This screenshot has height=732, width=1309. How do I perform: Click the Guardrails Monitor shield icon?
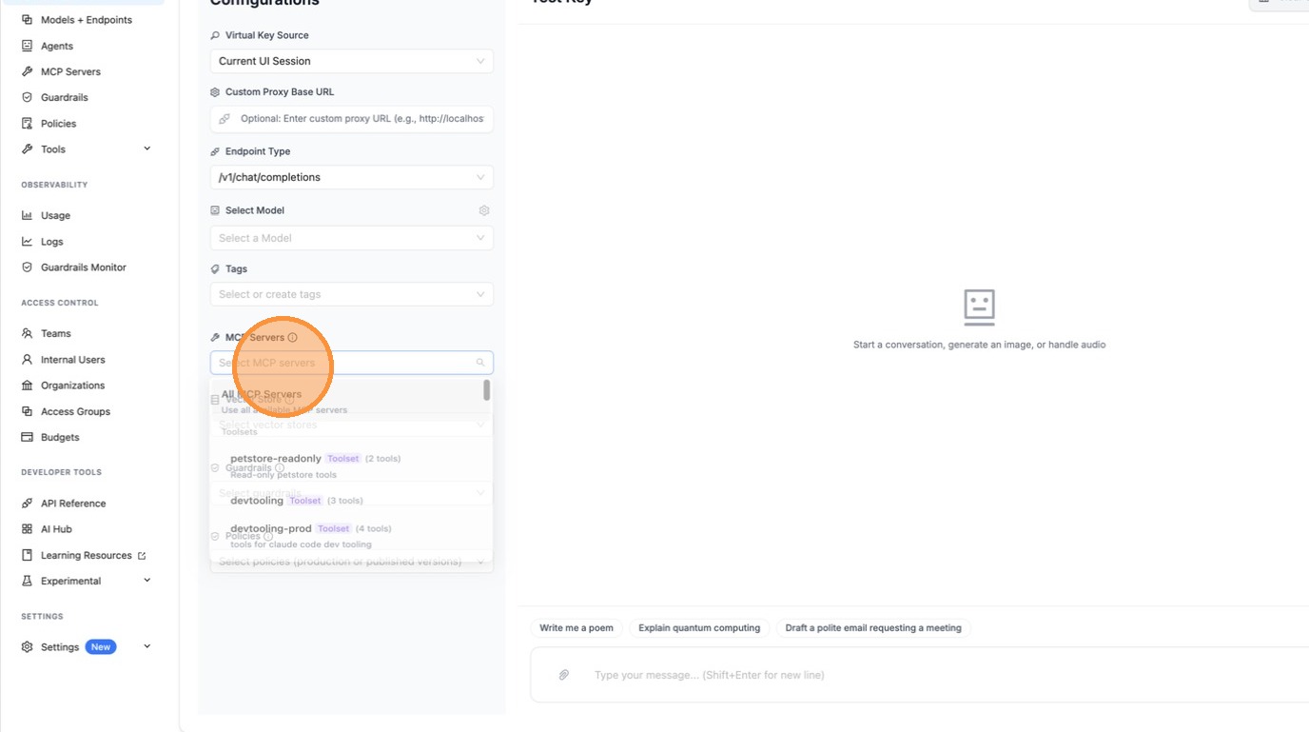coord(28,267)
